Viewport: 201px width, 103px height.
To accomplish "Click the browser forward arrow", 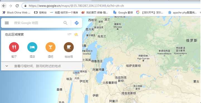I will 11,6.
